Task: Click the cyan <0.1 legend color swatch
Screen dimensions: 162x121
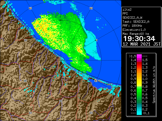Action: click(x=139, y=113)
